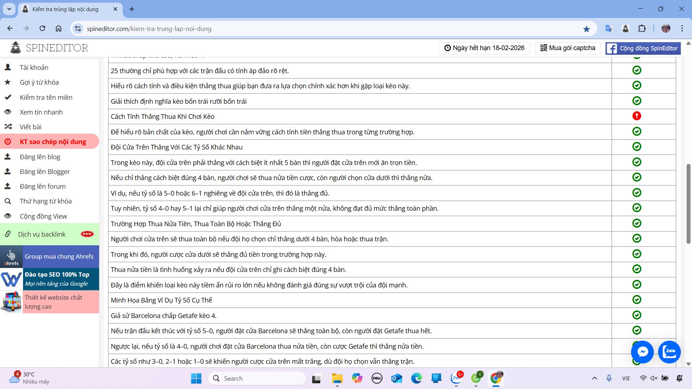692x389 pixels.
Task: Open the Zalo chat button
Action: [669, 352]
